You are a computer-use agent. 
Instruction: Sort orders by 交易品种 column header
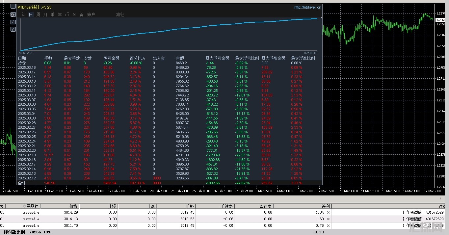click(x=31, y=206)
